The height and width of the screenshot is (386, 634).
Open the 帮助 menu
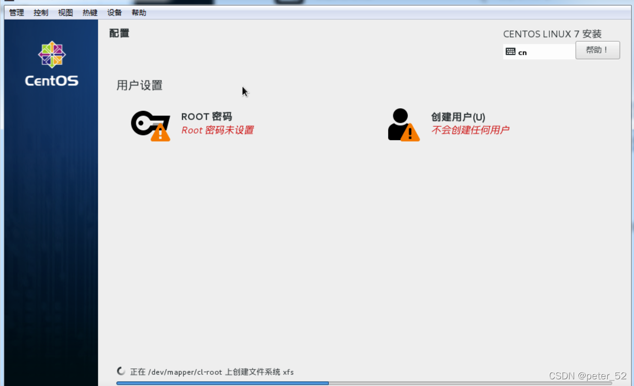click(139, 13)
